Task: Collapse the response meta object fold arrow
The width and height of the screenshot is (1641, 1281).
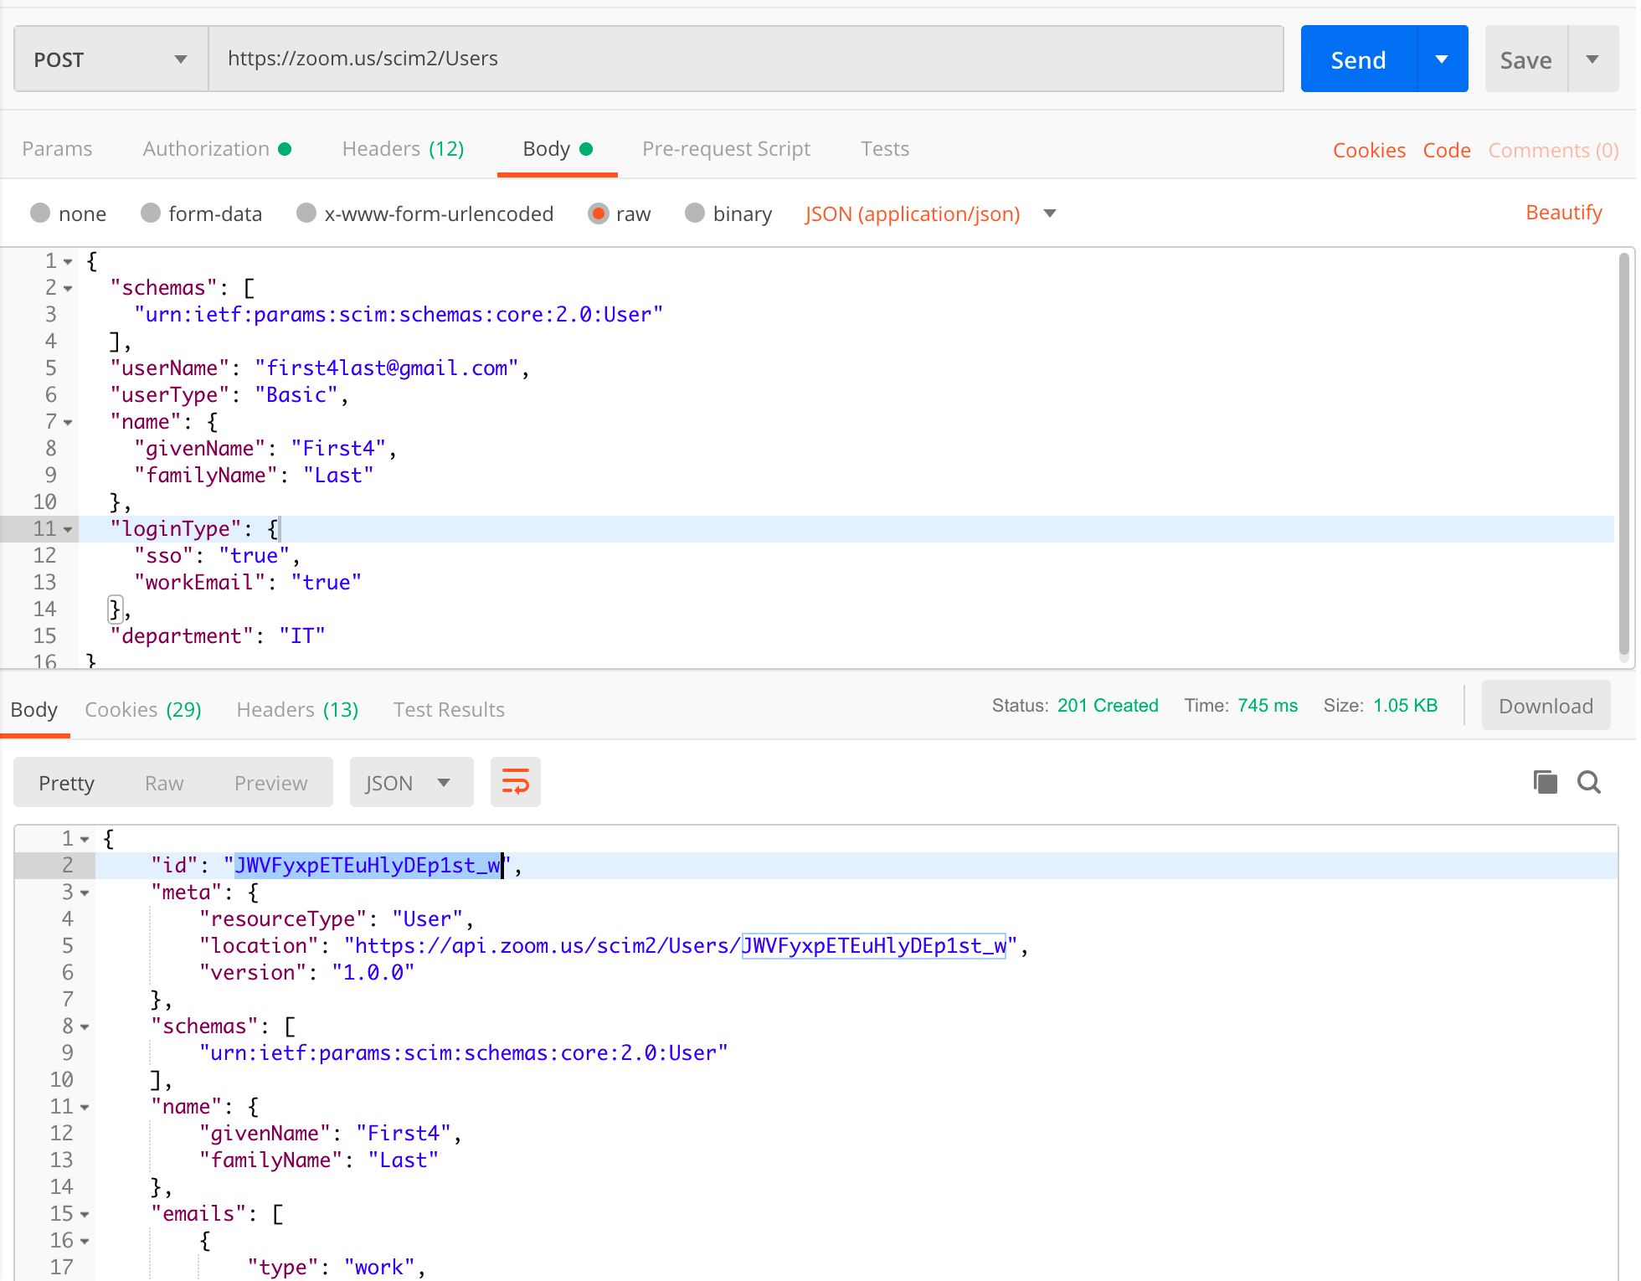Action: (85, 893)
